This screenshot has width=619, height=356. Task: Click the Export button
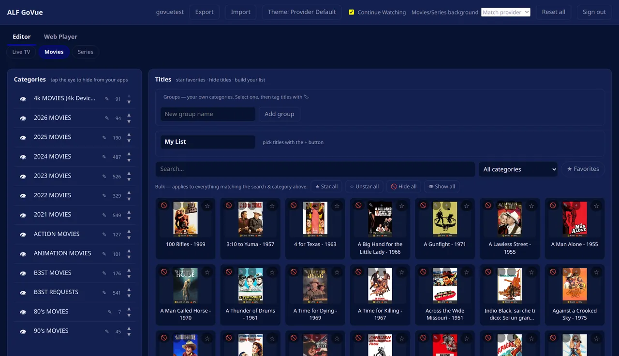(x=204, y=12)
